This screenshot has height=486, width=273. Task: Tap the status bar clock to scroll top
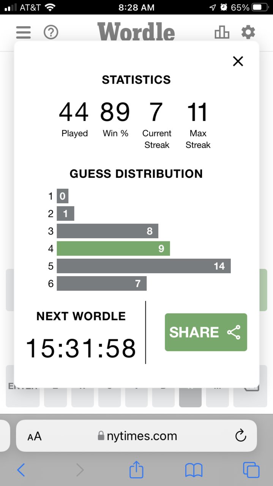click(x=136, y=7)
